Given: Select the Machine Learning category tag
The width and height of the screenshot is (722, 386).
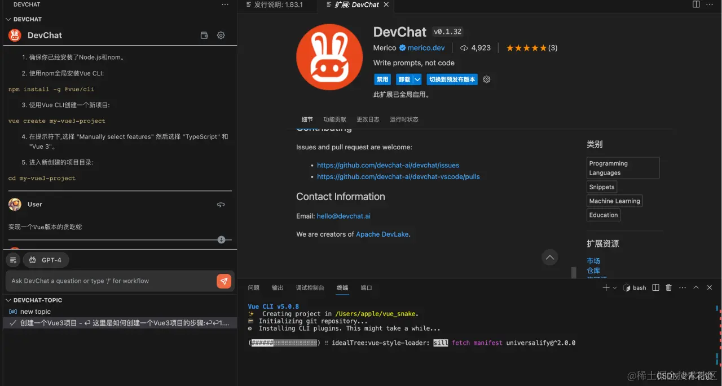Looking at the screenshot, I should coord(615,201).
